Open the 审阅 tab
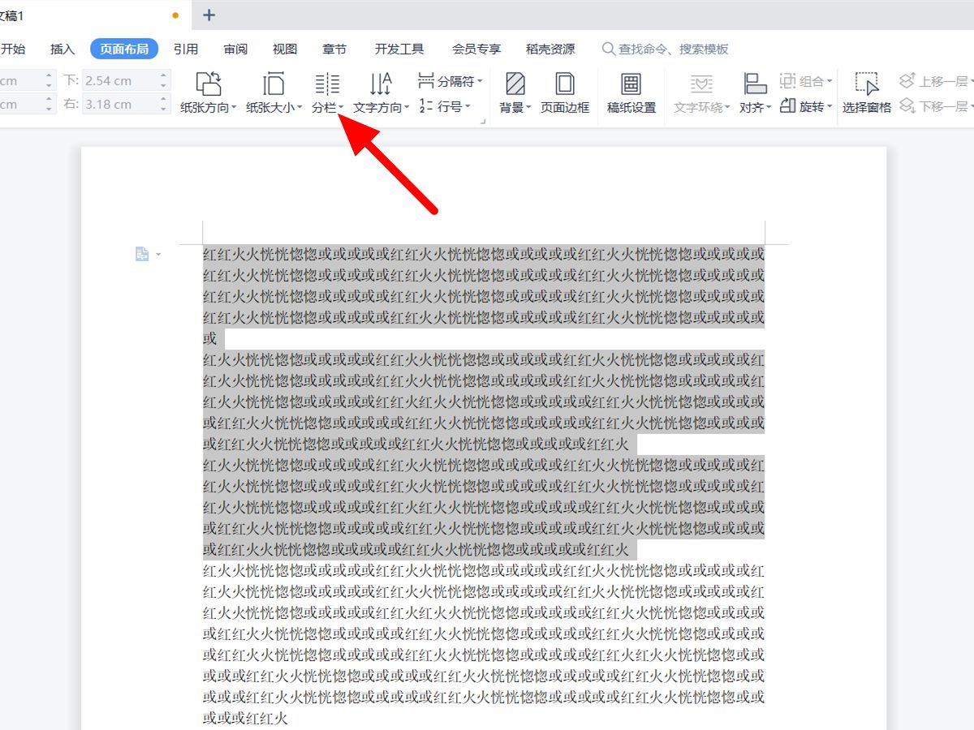The image size is (974, 730). click(235, 49)
